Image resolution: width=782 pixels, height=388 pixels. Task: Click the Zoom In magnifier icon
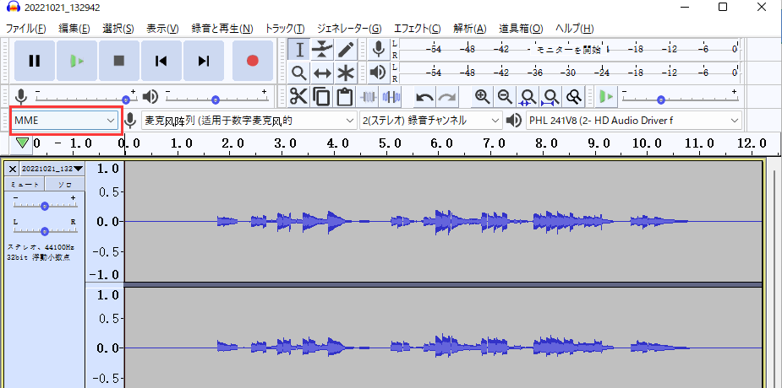[x=482, y=96]
